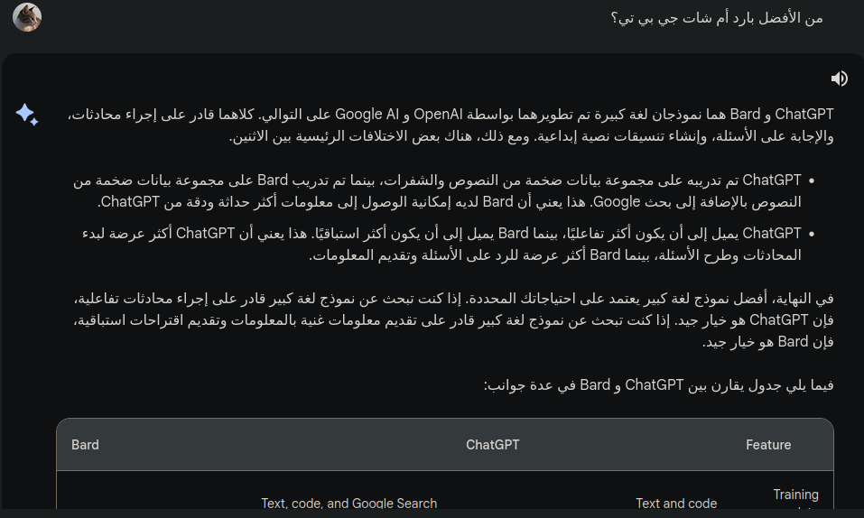The height and width of the screenshot is (518, 864).
Task: Click the "ChatGPT" table column header
Action: pyautogui.click(x=493, y=445)
